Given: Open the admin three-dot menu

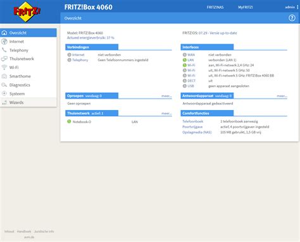Looking at the screenshot, I should pos(297,7).
